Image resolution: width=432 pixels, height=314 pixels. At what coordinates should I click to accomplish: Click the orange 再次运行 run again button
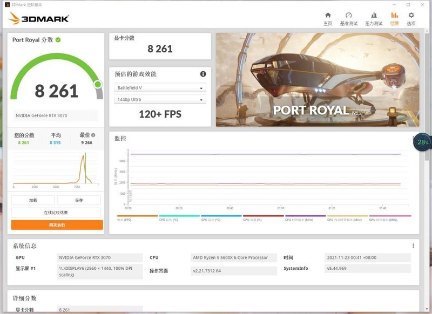(57, 225)
